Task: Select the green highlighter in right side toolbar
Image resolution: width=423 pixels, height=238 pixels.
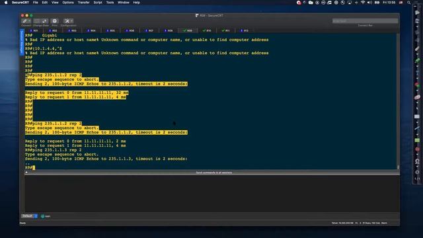Action: coord(417,61)
